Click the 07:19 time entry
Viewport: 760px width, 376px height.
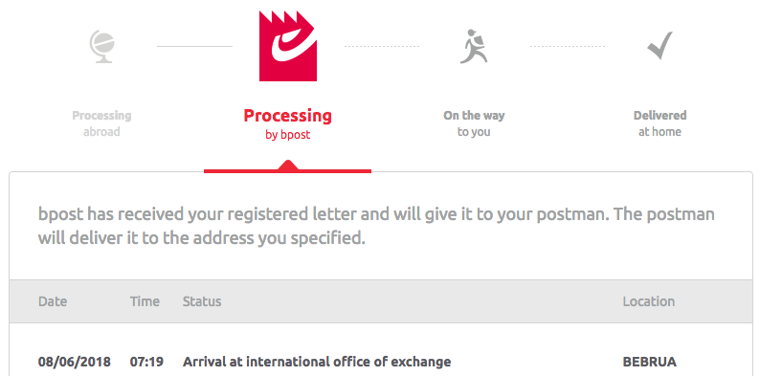[x=146, y=362]
